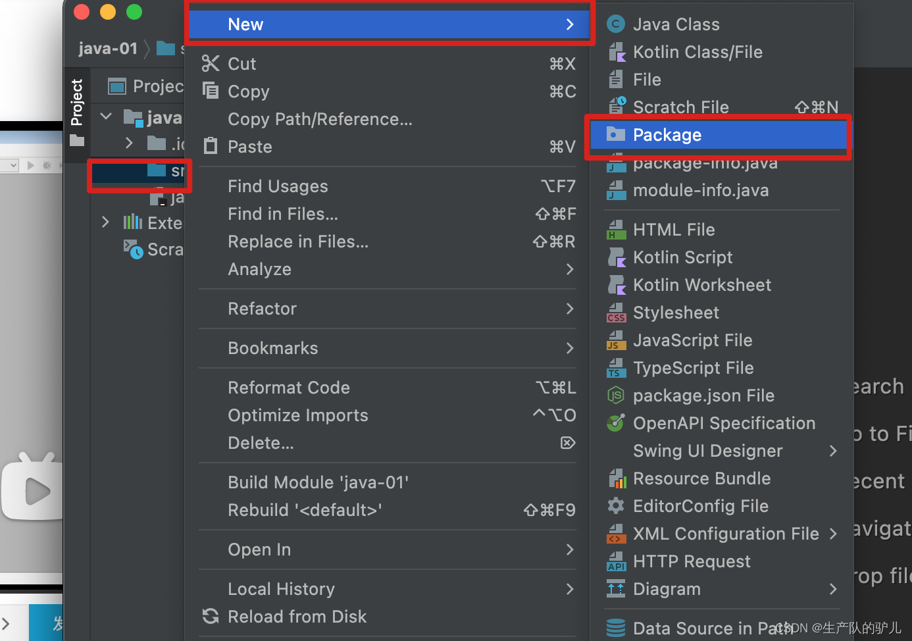Image resolution: width=912 pixels, height=641 pixels.
Task: Open the Project view dropdown header
Action: (x=146, y=86)
